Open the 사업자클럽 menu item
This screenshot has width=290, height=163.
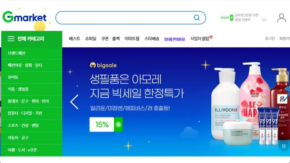tap(200, 38)
